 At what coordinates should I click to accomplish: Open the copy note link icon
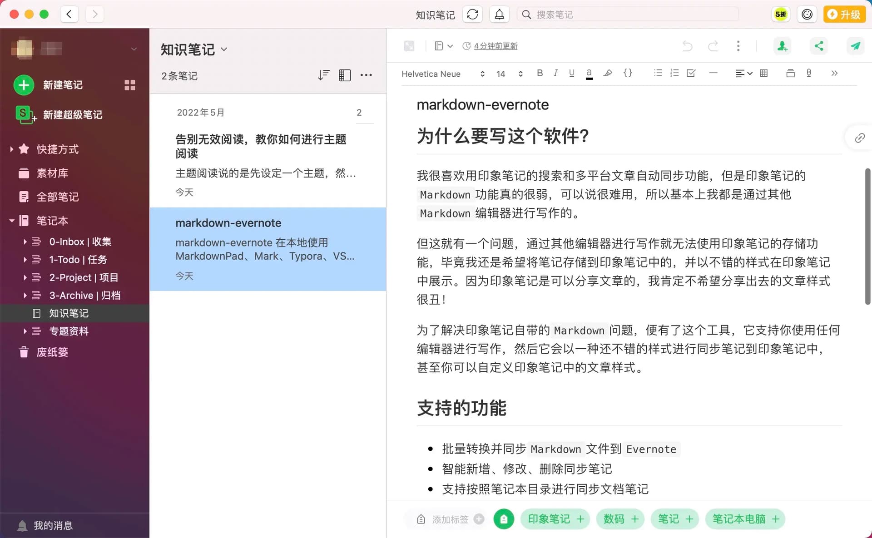[859, 138]
